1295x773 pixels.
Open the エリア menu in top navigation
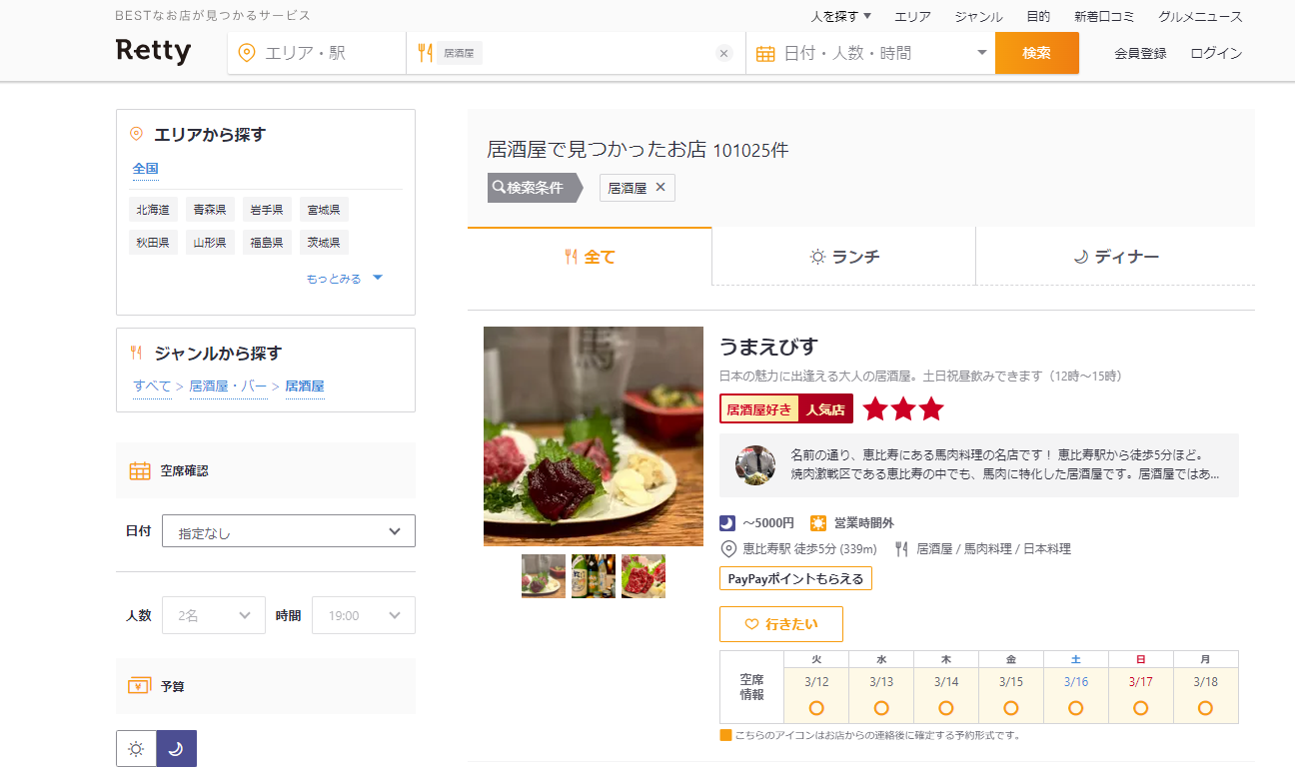pyautogui.click(x=912, y=16)
